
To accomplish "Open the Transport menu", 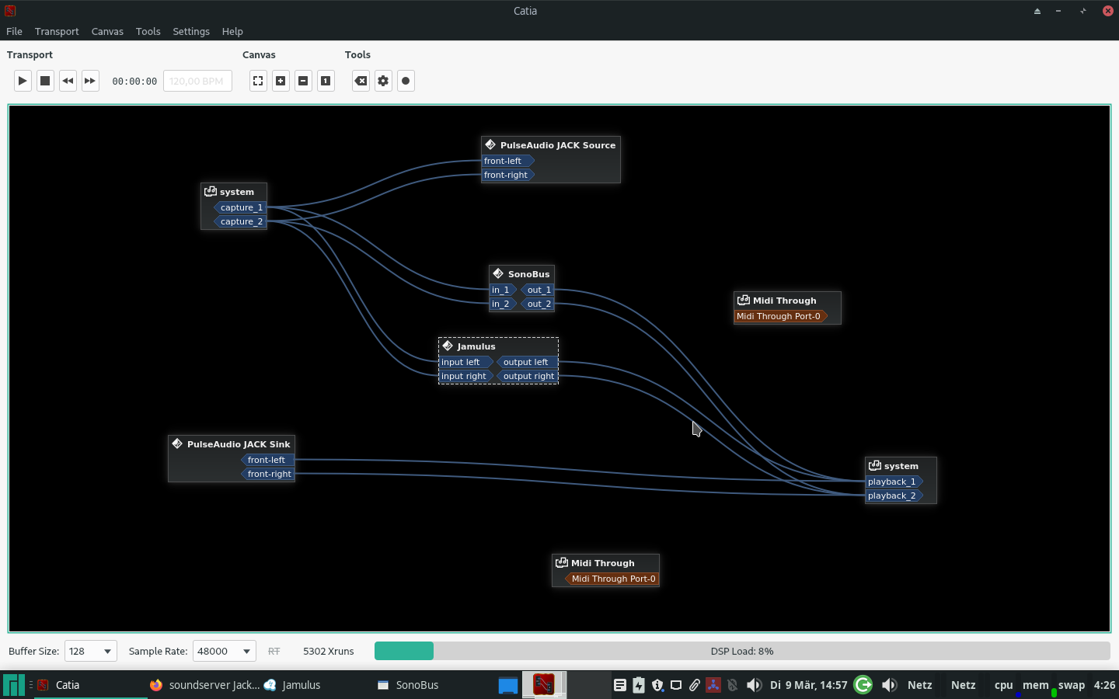I will pos(57,31).
